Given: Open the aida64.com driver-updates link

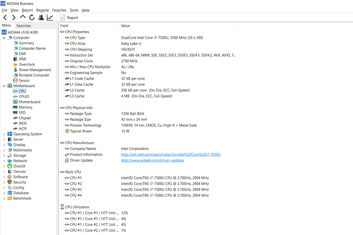Looking at the screenshot, I should click(153, 160).
